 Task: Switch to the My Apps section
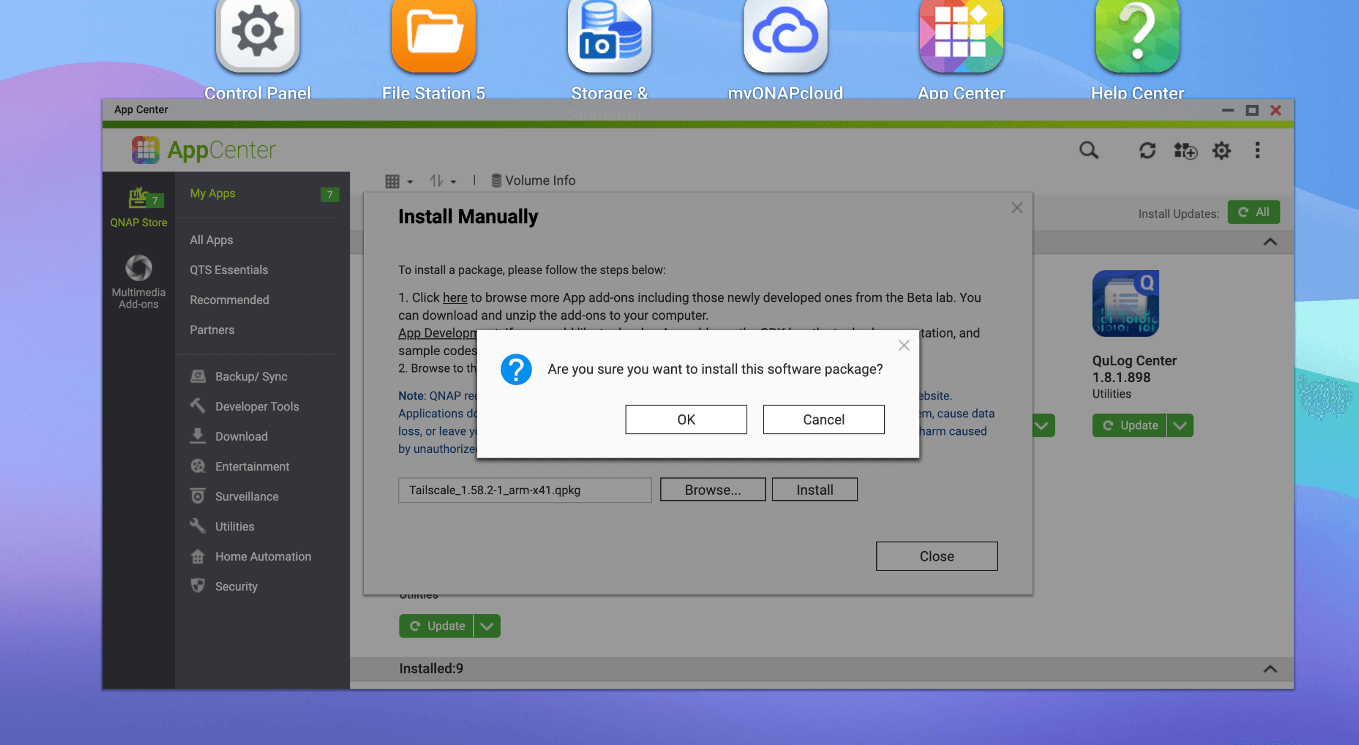click(x=212, y=193)
